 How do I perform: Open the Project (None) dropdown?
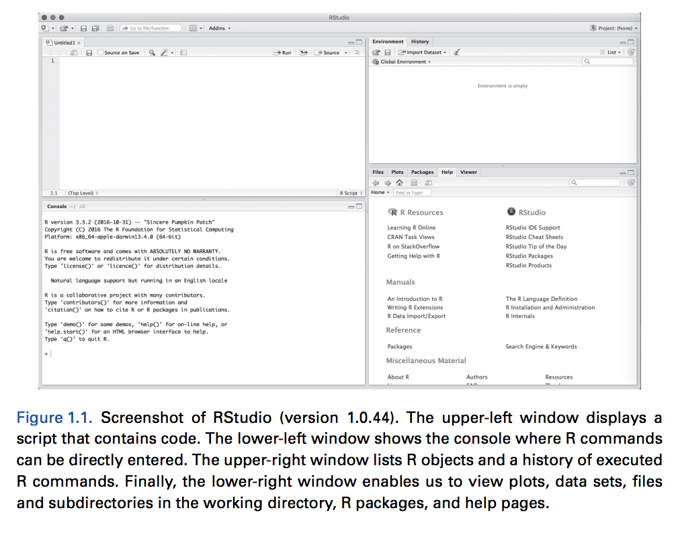click(x=614, y=28)
